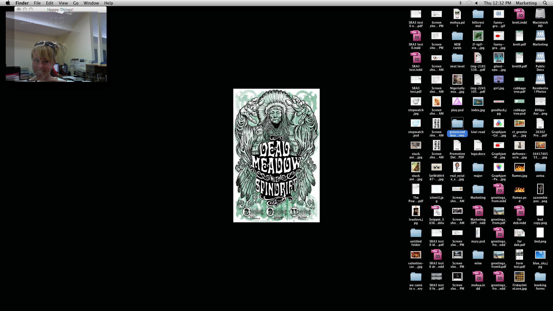Viewport: 553px width, 311px height.
Task: Select the form test.pdf file
Action: 519,255
